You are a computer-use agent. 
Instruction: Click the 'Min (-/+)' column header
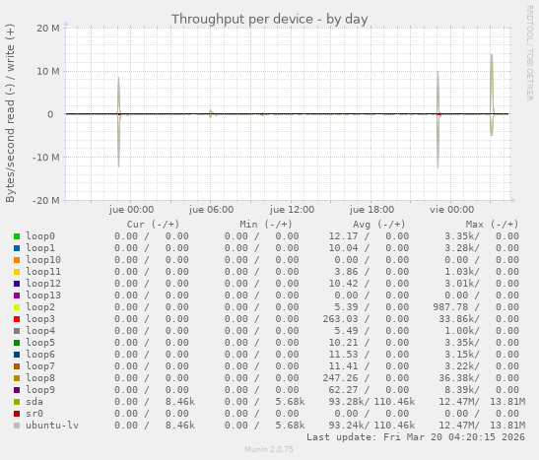coord(266,225)
